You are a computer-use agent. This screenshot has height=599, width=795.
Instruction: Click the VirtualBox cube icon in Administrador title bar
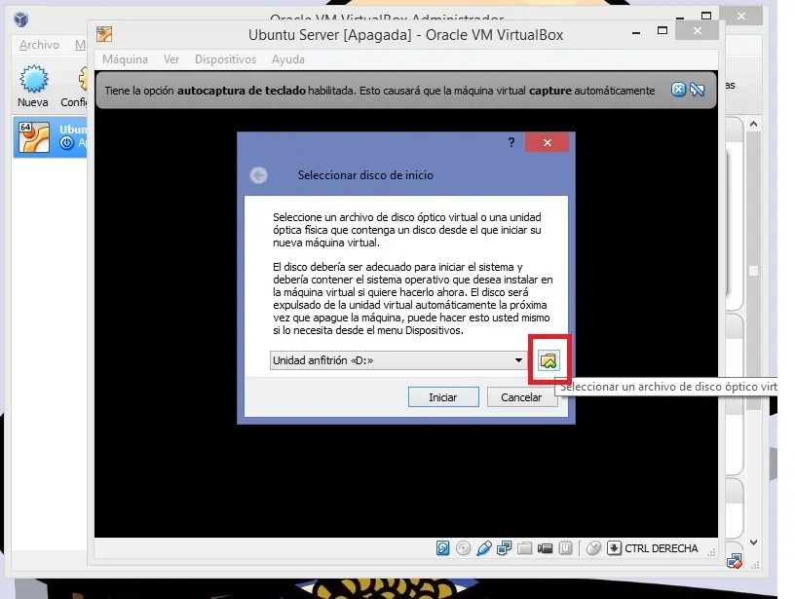point(20,19)
